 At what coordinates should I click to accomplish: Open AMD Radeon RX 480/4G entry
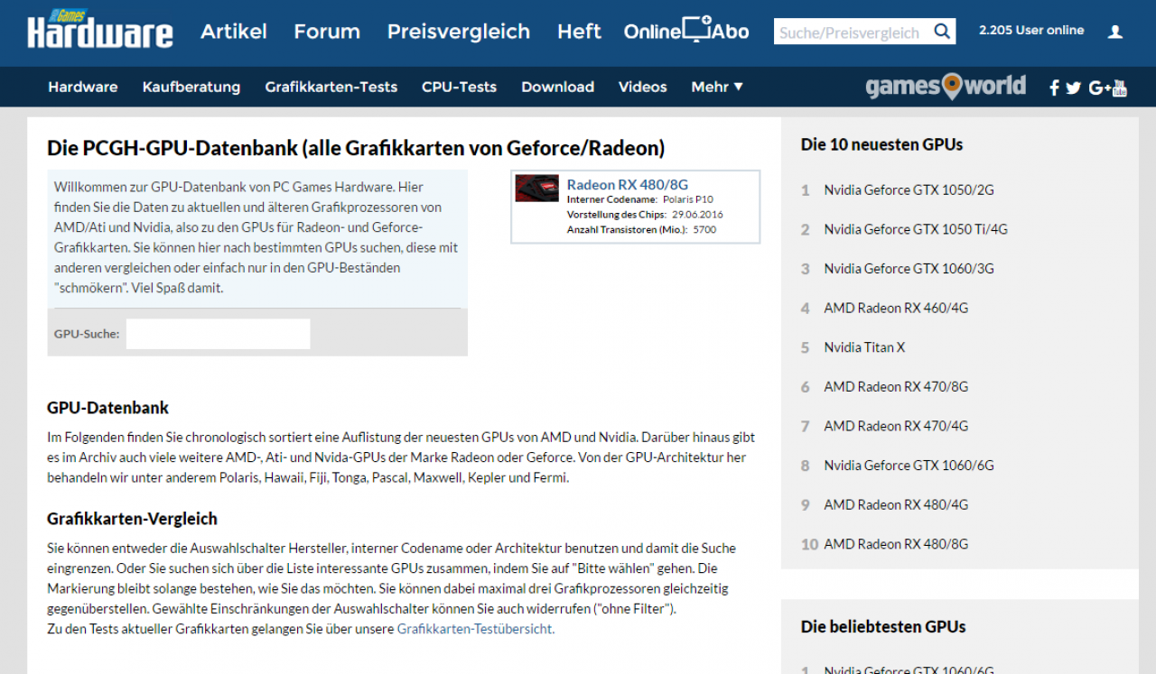coord(896,504)
